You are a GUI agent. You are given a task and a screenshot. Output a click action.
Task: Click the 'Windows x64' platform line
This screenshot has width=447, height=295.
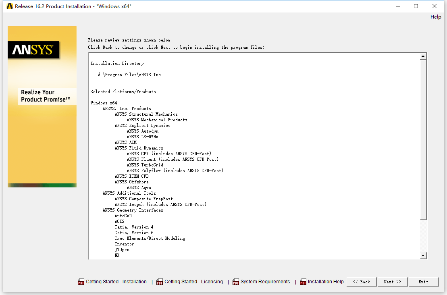point(104,103)
